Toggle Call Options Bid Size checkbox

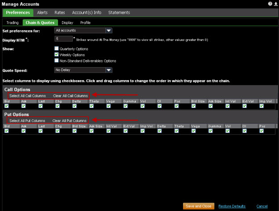pos(194,106)
